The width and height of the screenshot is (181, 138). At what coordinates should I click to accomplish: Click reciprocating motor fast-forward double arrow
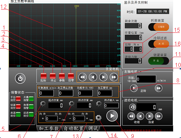114,77
